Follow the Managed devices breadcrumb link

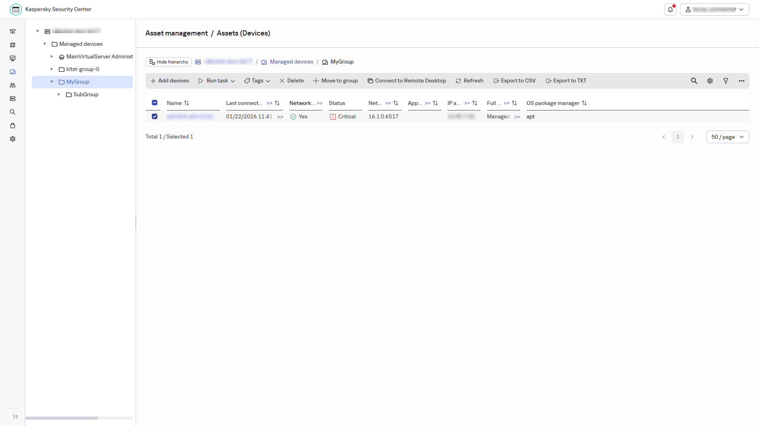point(291,62)
